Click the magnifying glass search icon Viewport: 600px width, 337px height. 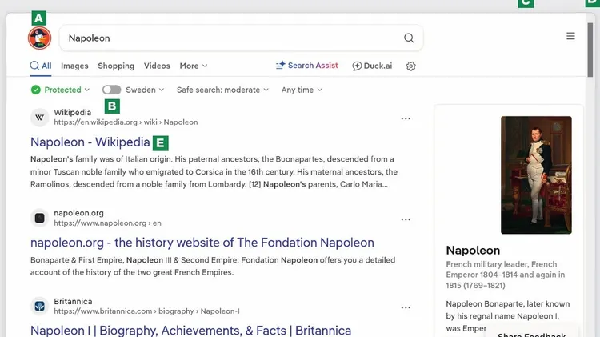409,38
